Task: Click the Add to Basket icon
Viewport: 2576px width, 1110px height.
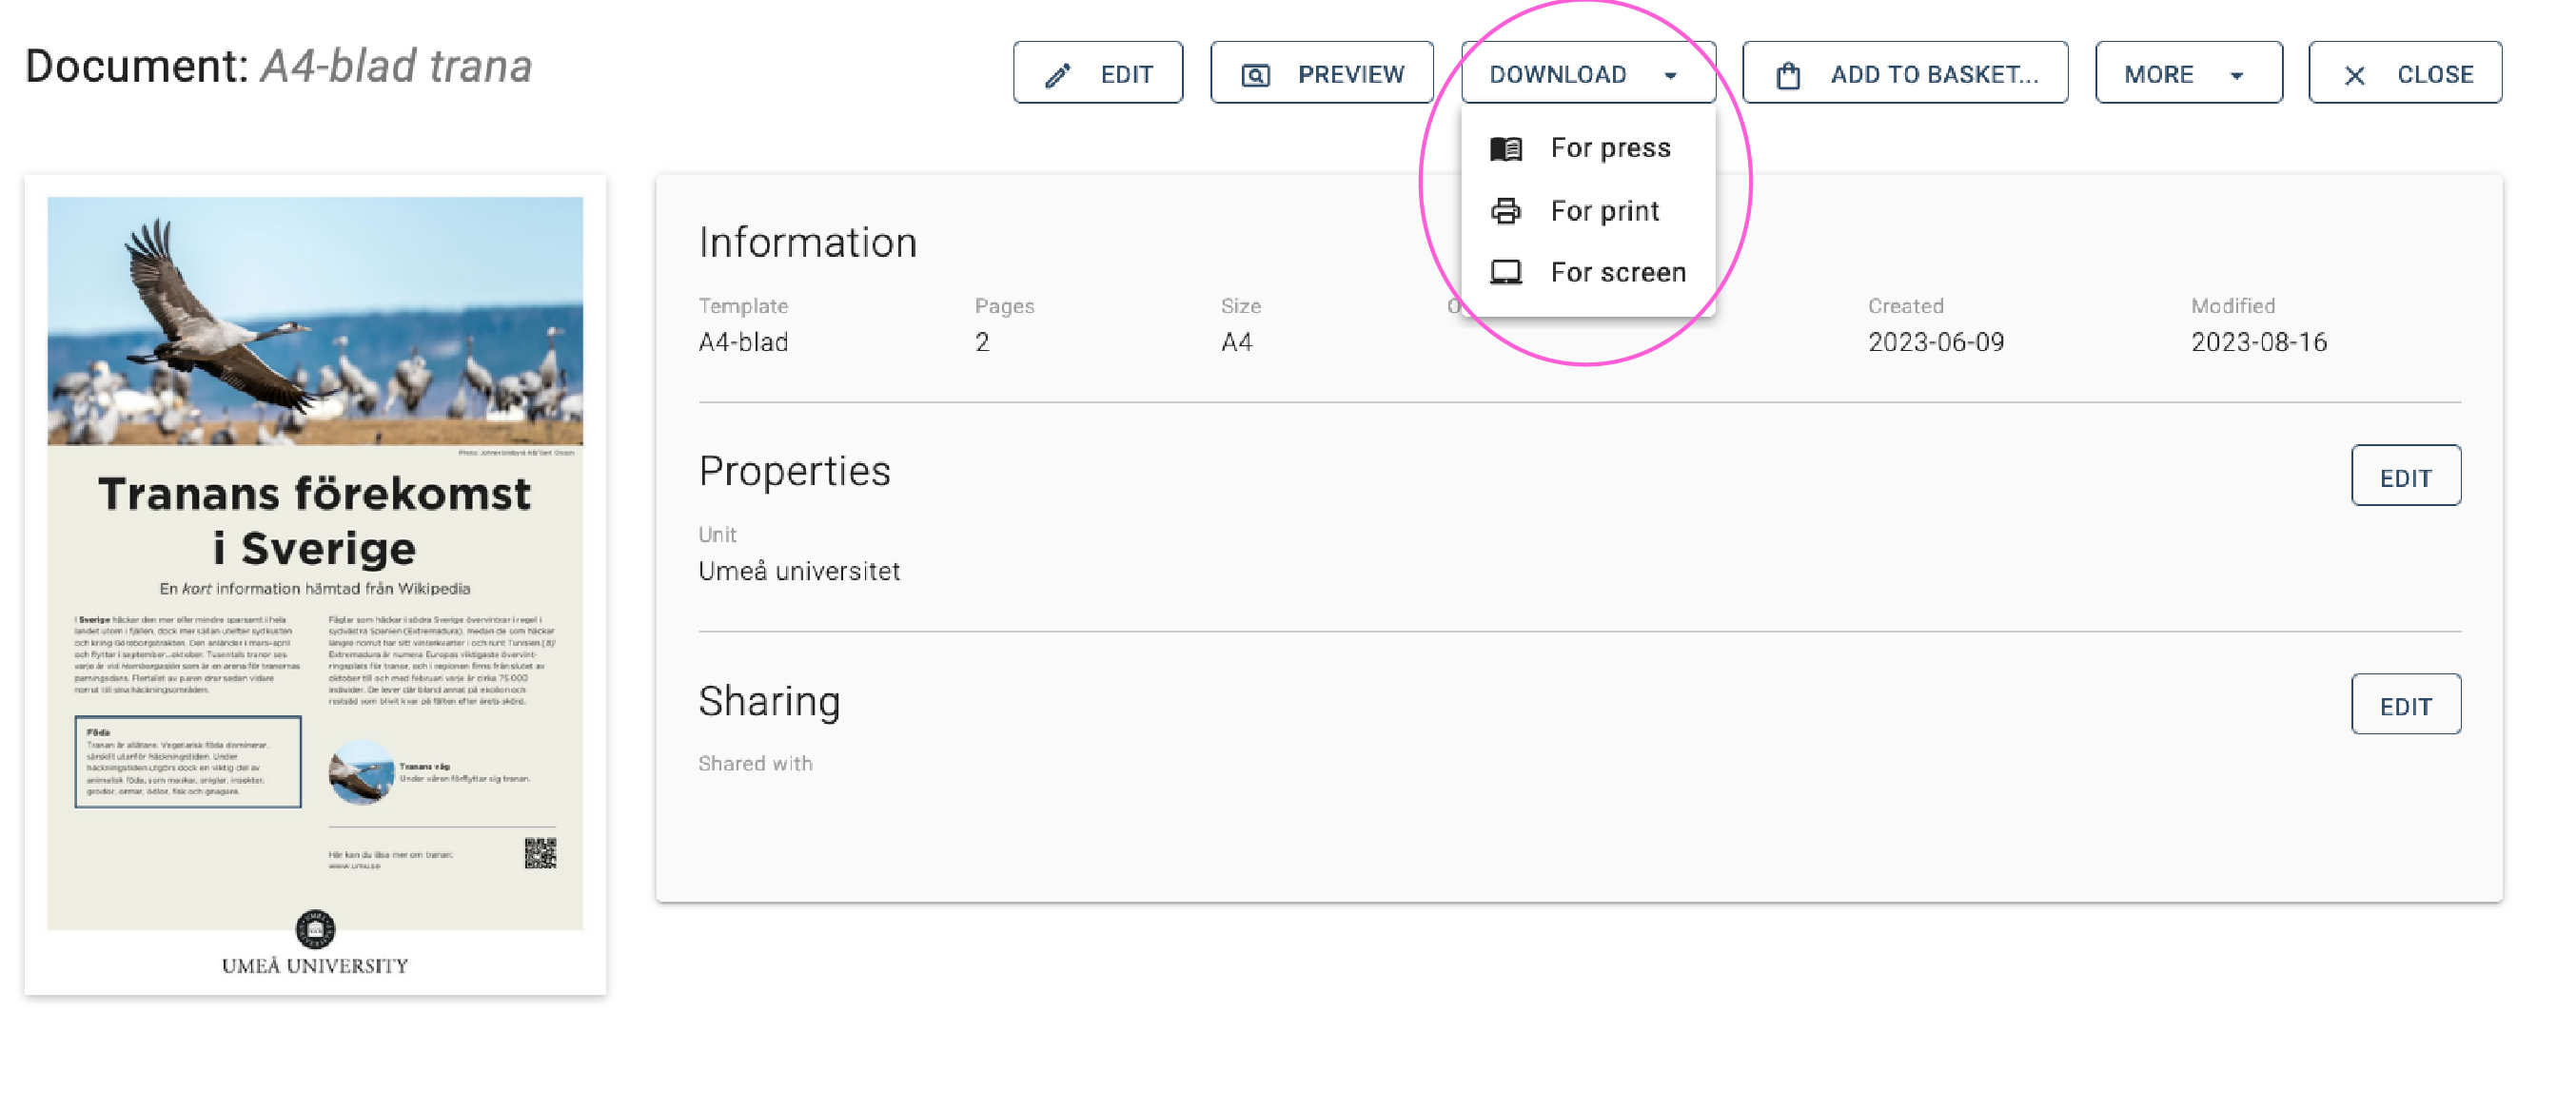Action: tap(1784, 72)
